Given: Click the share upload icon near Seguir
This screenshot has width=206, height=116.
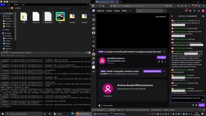Looking at the screenshot, I should [162, 62].
